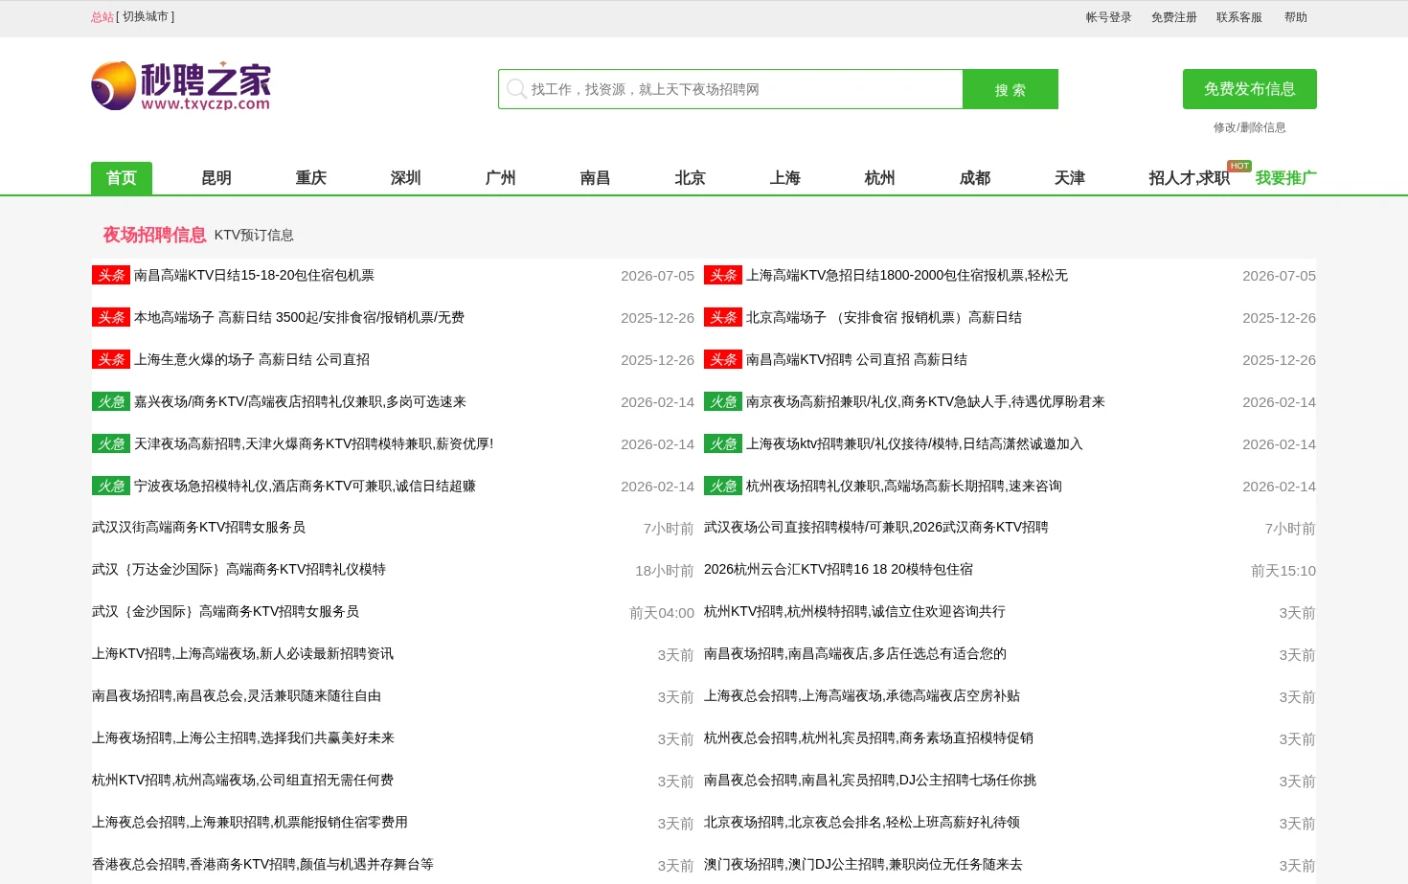1408x884 pixels.
Task: Go to the 深圳 navigation tab
Action: coord(406,178)
